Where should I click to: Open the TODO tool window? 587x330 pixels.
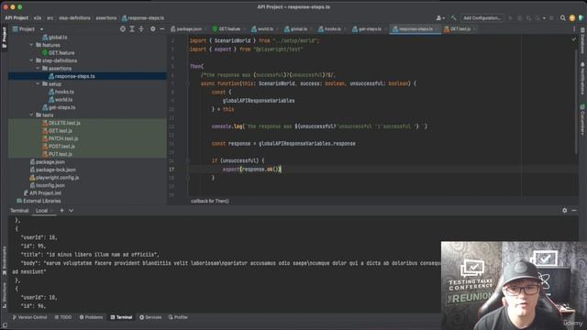[x=63, y=317]
